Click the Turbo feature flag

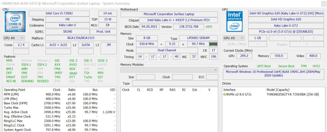click(x=88, y=77)
